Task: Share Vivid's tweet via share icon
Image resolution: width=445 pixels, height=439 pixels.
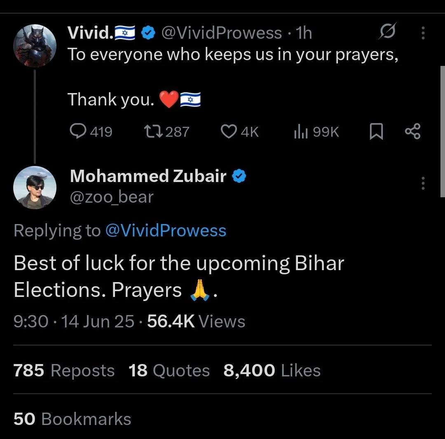Action: click(x=413, y=131)
